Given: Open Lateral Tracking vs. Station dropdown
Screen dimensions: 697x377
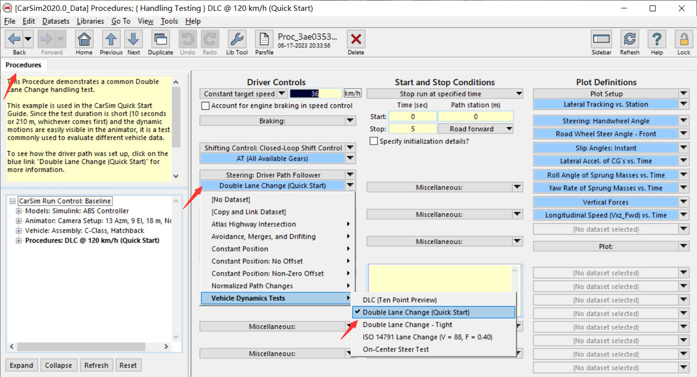Looking at the screenshot, I should click(684, 104).
